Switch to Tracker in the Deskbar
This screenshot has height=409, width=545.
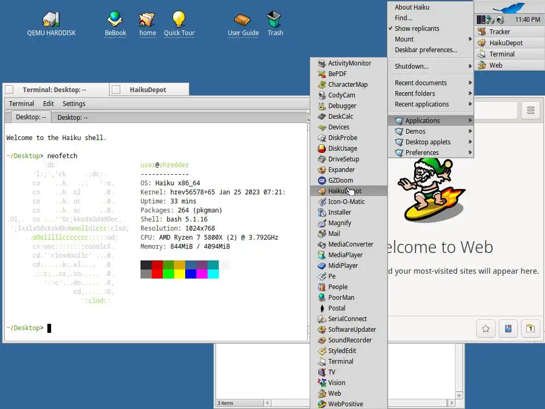tap(510, 31)
